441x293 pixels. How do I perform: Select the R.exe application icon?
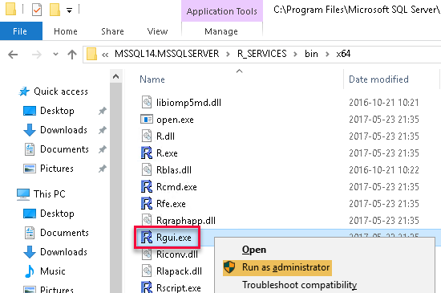(x=146, y=153)
